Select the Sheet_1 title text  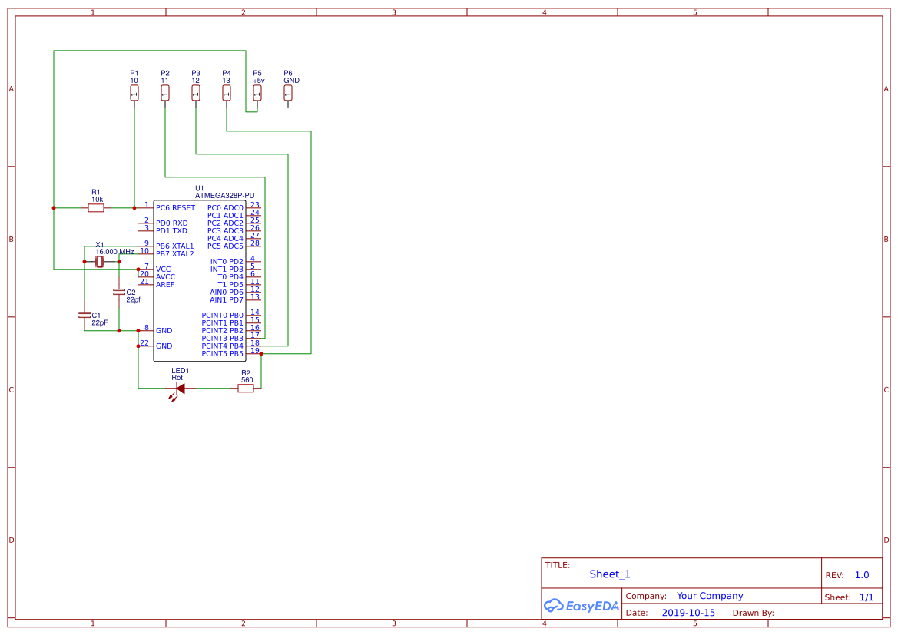tap(609, 574)
